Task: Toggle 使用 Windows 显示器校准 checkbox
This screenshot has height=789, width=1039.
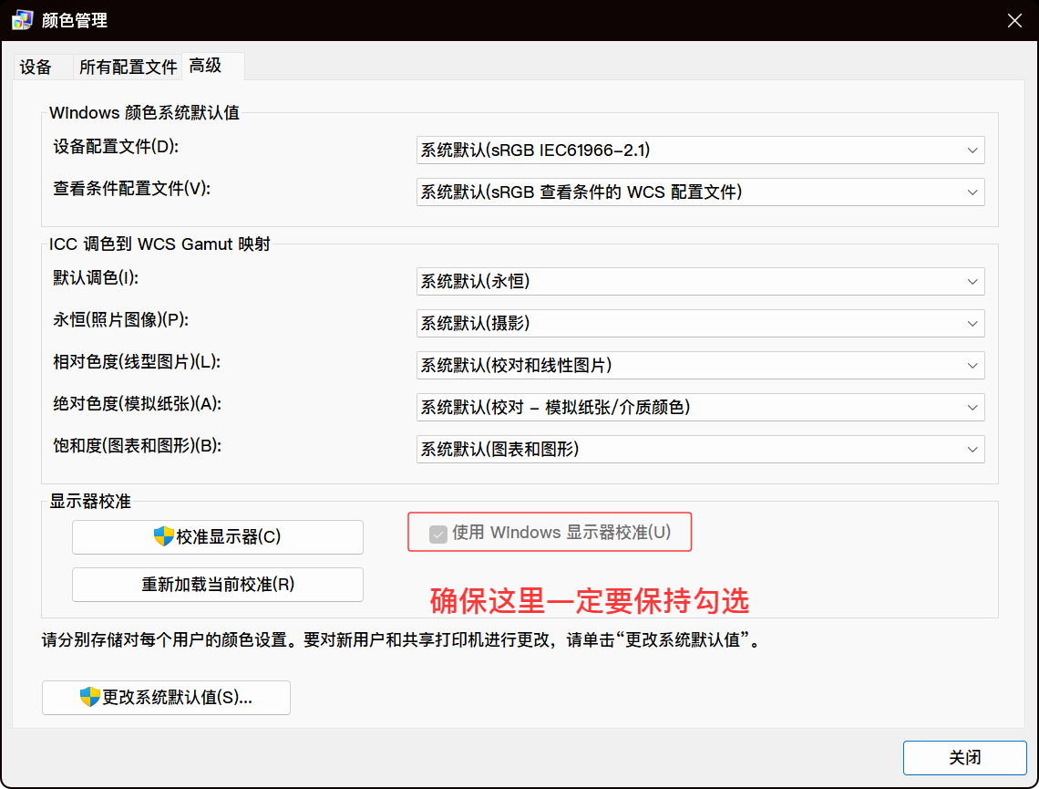Action: click(438, 534)
